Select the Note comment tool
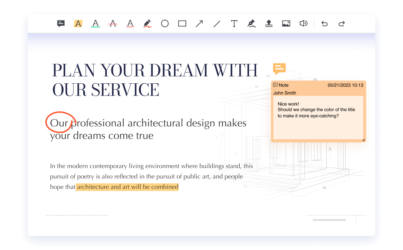The width and height of the screenshot is (403, 250). [61, 24]
